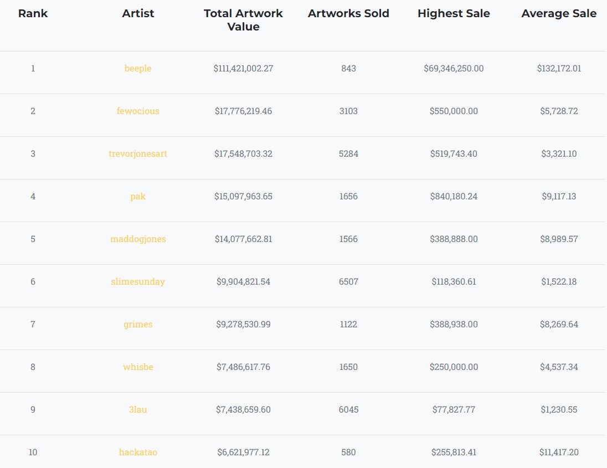The height and width of the screenshot is (468, 607).
Task: Select highest sale $388,888.00
Action: (x=454, y=239)
